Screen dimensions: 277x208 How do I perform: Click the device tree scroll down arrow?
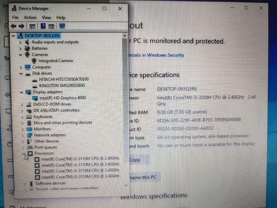(126, 185)
